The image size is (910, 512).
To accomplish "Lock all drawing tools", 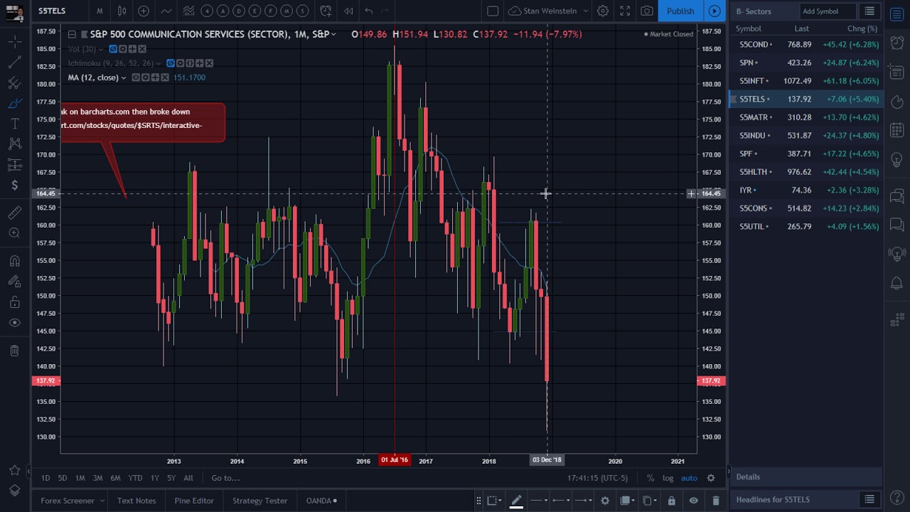I will pyautogui.click(x=14, y=302).
